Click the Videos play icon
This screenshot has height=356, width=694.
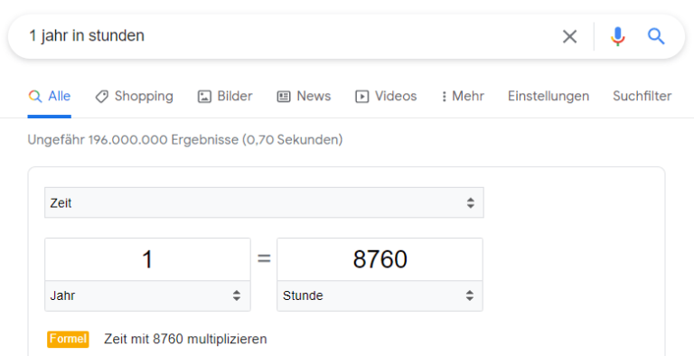click(x=361, y=96)
